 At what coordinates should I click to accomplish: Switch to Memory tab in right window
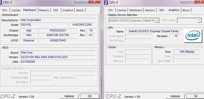point(150,10)
